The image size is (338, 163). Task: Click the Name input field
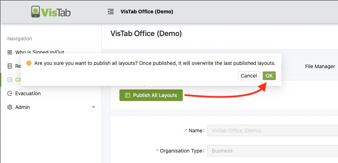pyautogui.click(x=273, y=131)
